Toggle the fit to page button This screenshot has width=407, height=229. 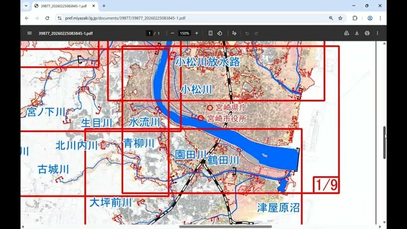pyautogui.click(x=210, y=33)
